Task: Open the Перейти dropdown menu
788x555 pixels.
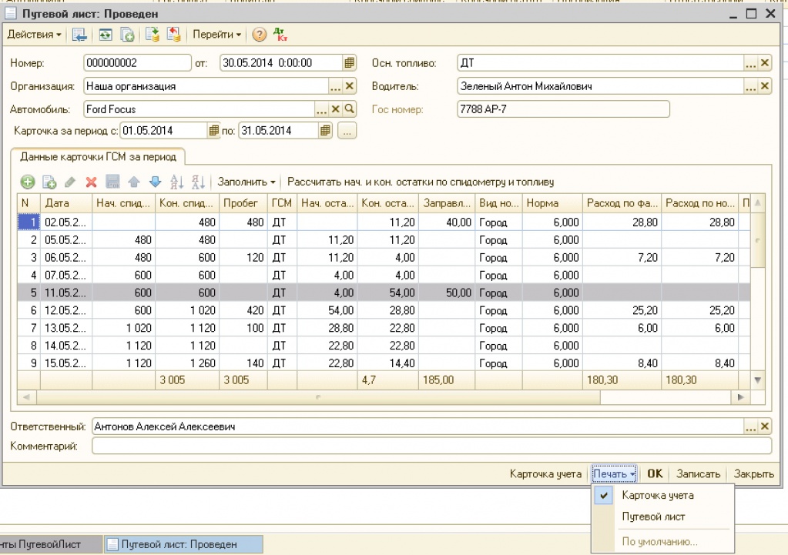Action: pyautogui.click(x=216, y=35)
